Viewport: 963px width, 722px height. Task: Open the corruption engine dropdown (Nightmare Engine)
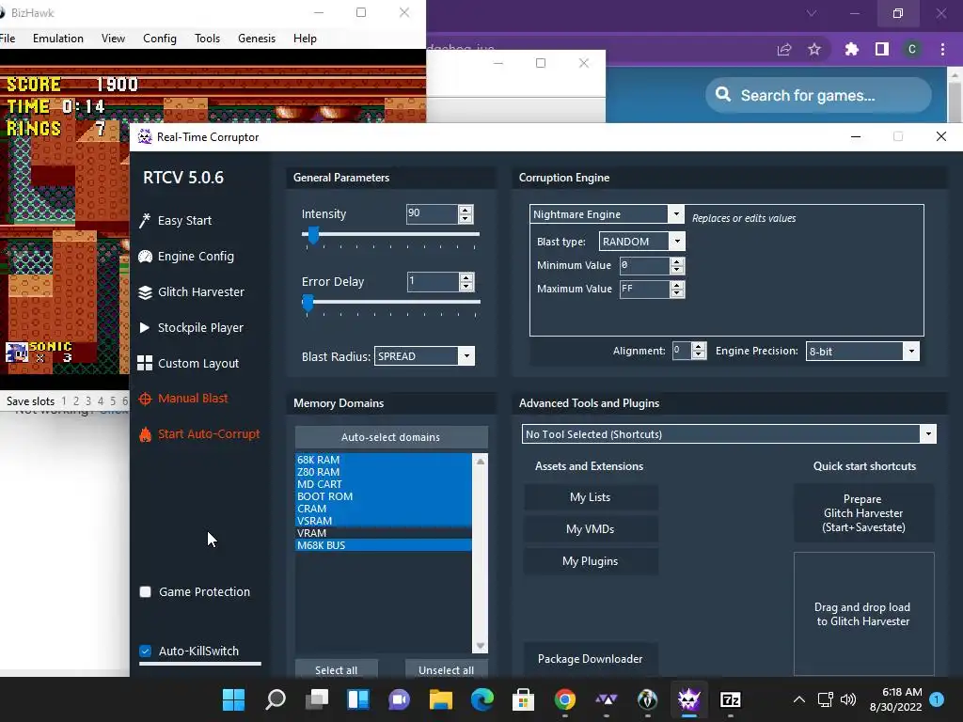coord(675,213)
